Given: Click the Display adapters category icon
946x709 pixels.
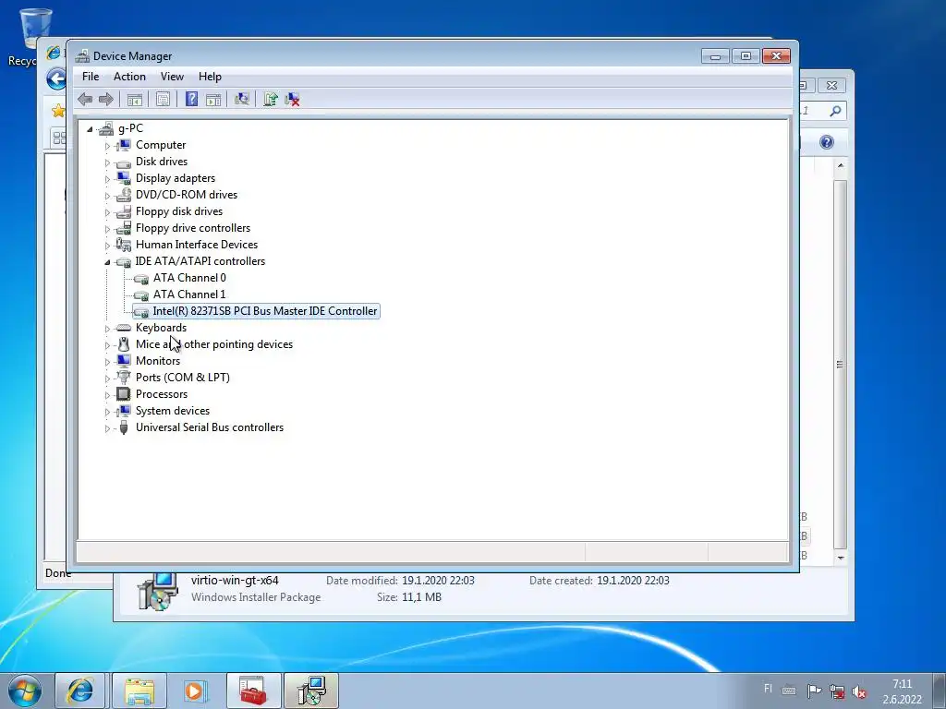Looking at the screenshot, I should (123, 178).
